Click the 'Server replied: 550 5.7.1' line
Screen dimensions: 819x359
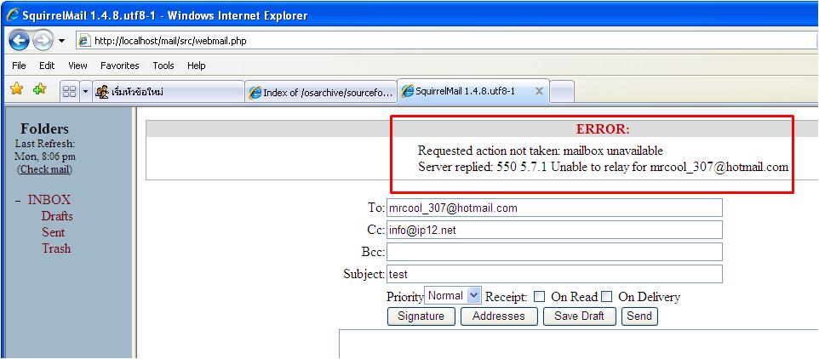[x=604, y=167]
